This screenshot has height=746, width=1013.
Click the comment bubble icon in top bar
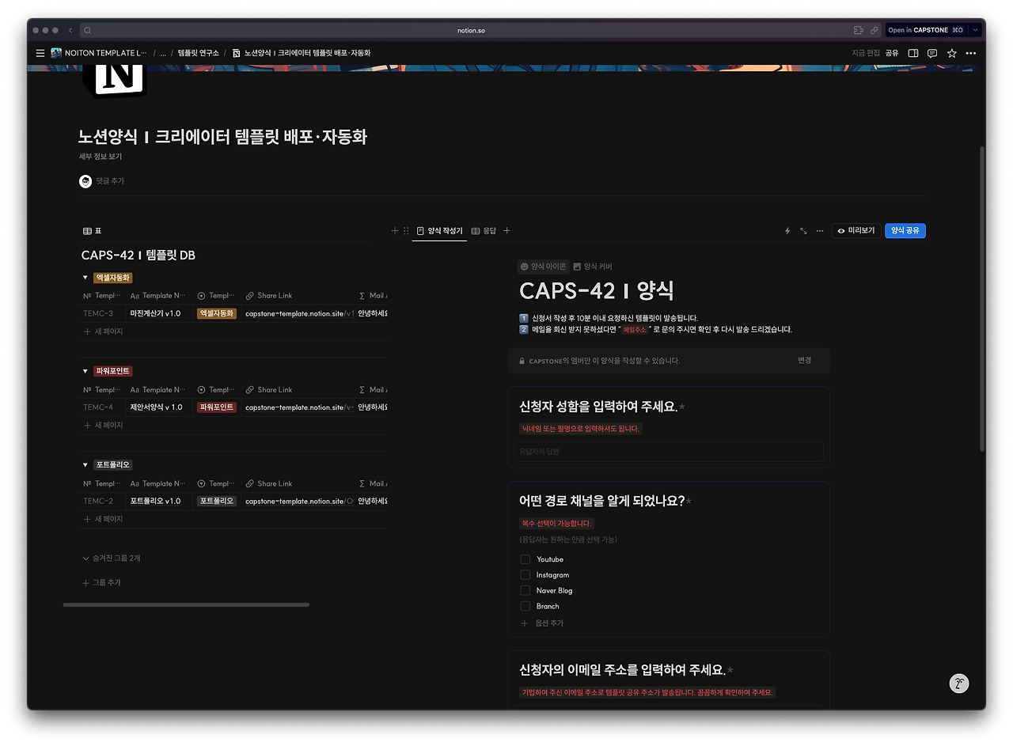tap(932, 53)
